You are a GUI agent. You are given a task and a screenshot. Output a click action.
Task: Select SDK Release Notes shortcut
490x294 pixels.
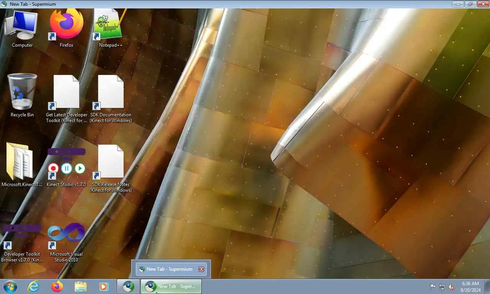pos(111,168)
